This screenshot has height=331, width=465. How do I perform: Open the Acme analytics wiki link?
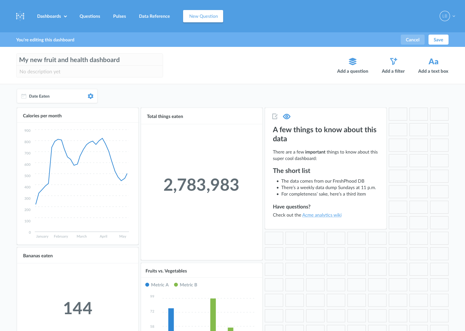coord(322,215)
